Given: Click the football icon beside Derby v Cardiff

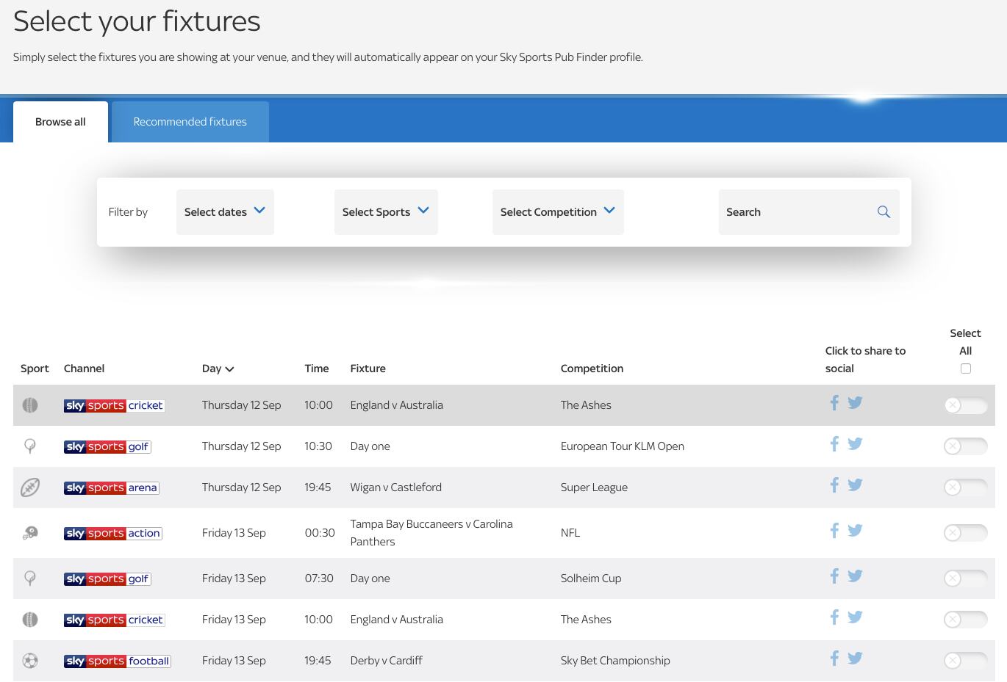Looking at the screenshot, I should coord(30,660).
